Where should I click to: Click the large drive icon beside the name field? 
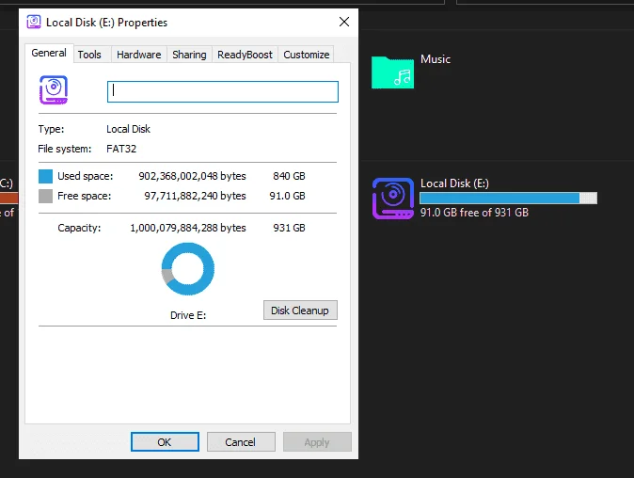click(x=54, y=89)
